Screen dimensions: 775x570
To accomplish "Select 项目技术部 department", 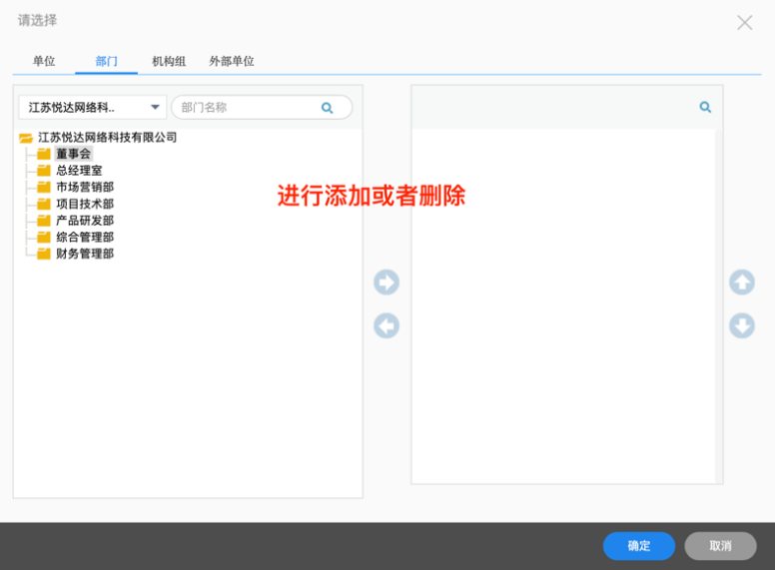I will click(x=85, y=204).
